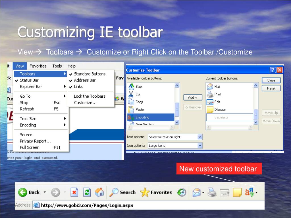The height and width of the screenshot is (218, 291).
Task: Click the yellow Discuss note icon
Action: (x=237, y=192)
